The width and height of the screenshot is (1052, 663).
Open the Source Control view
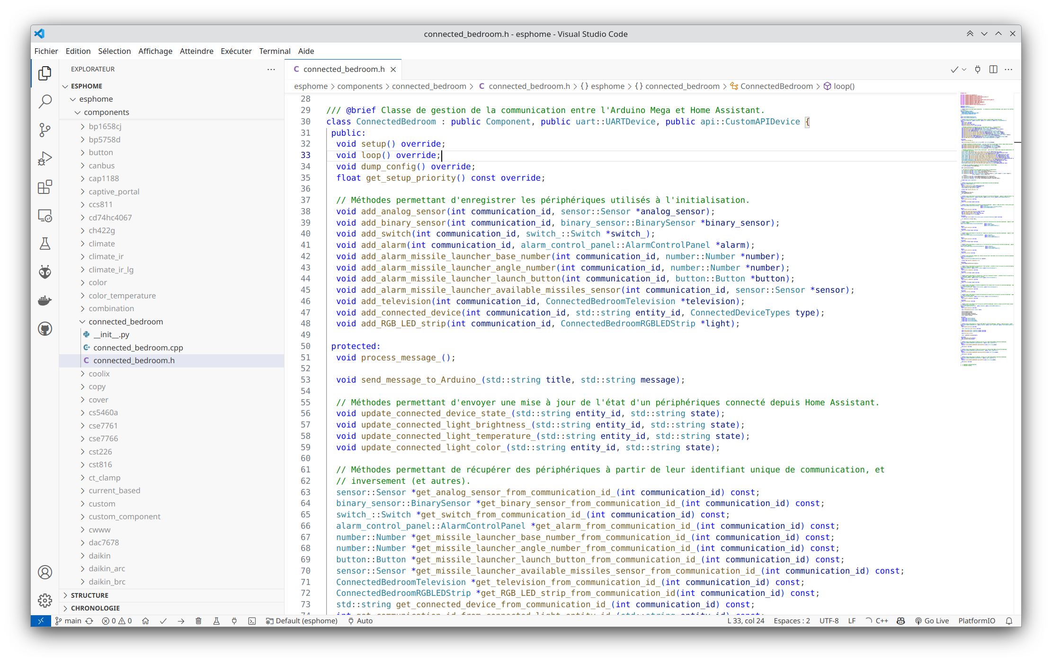pos(45,130)
